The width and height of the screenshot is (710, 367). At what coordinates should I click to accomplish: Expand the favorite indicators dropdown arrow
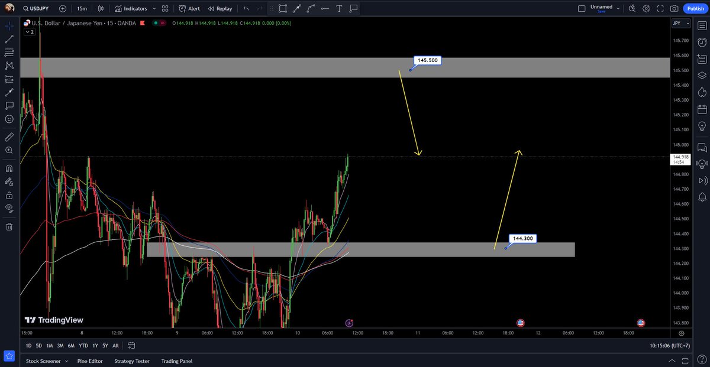(154, 9)
